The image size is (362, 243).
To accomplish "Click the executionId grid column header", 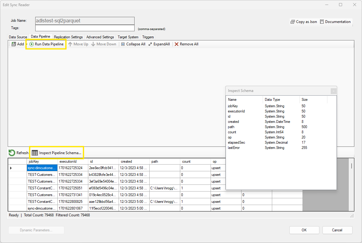I will coord(73,161).
